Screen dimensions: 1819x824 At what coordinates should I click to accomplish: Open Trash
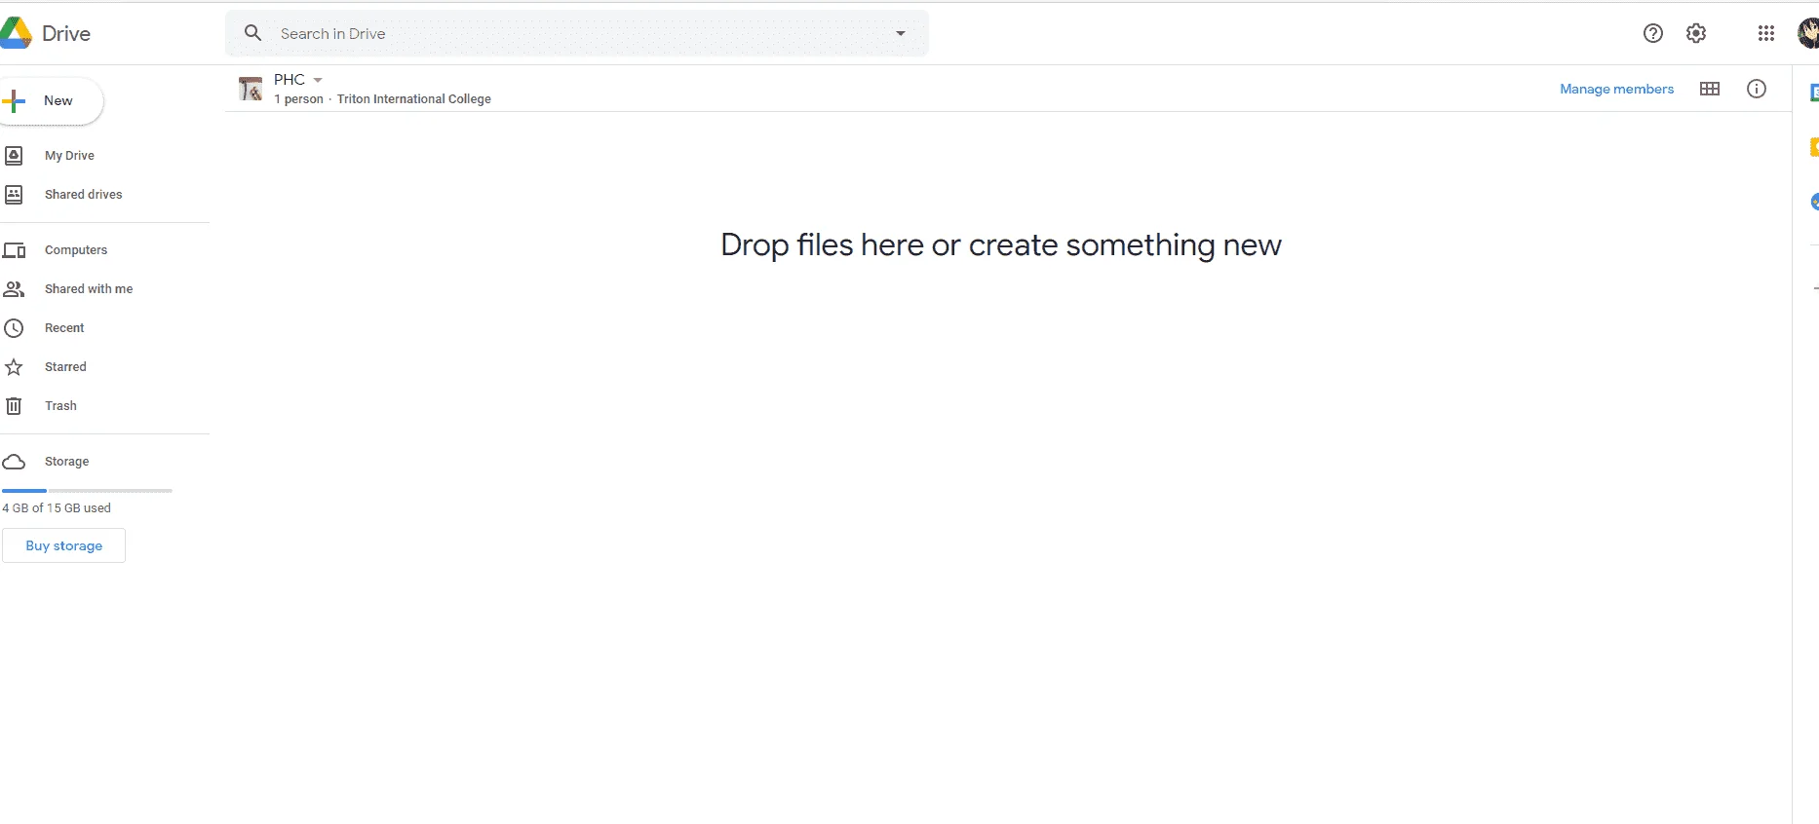[60, 405]
